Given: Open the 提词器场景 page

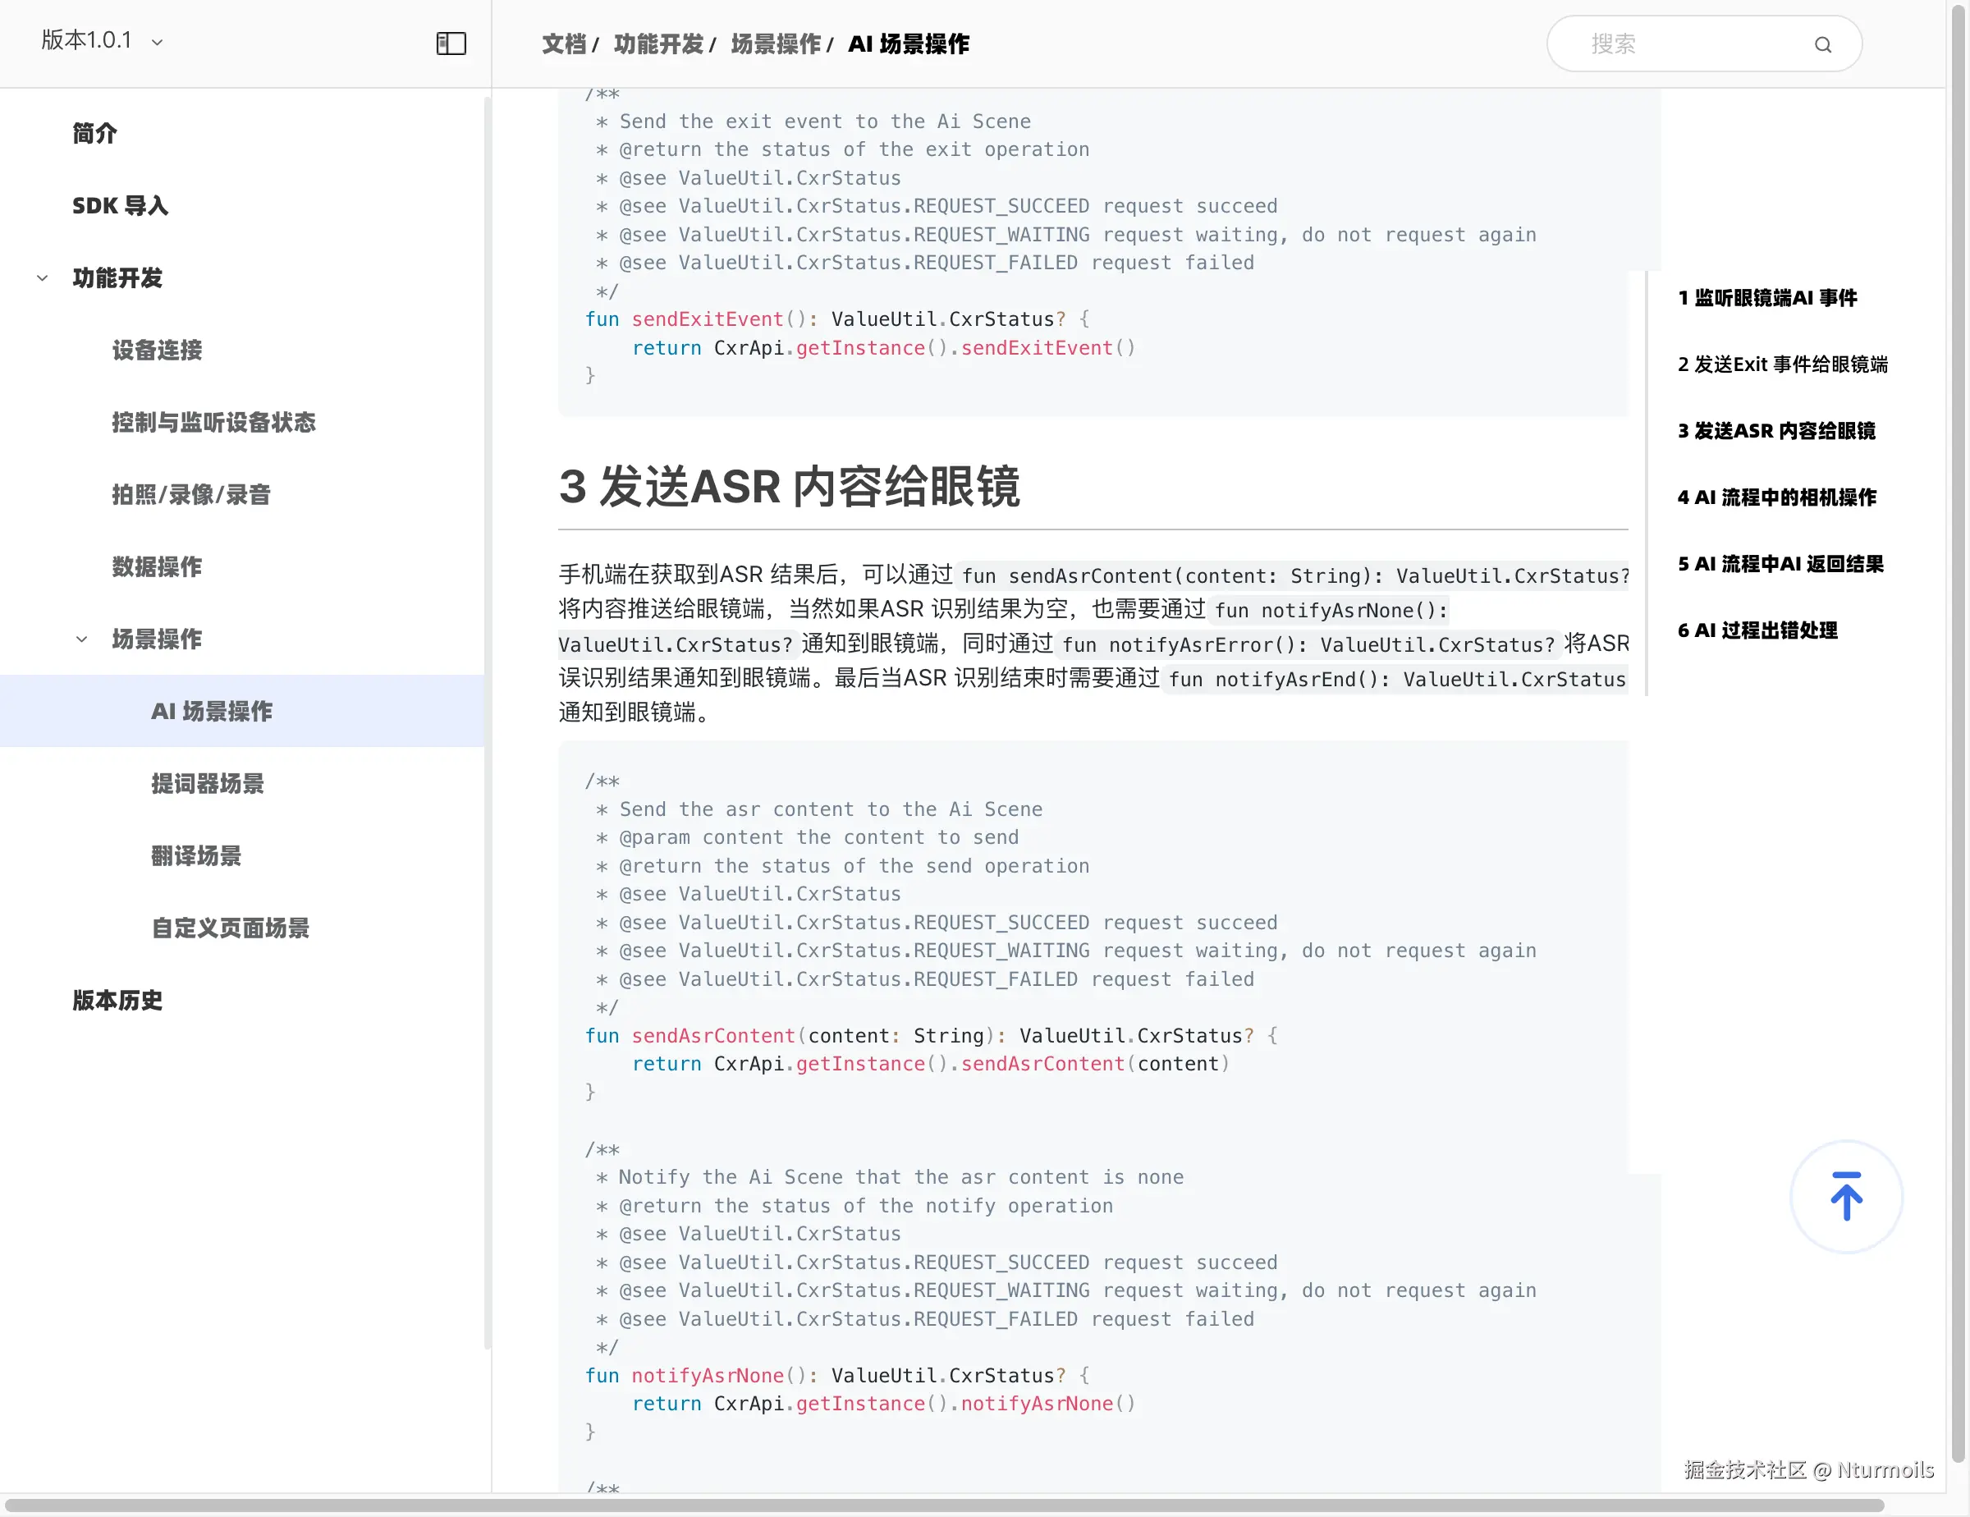Looking at the screenshot, I should tap(208, 783).
